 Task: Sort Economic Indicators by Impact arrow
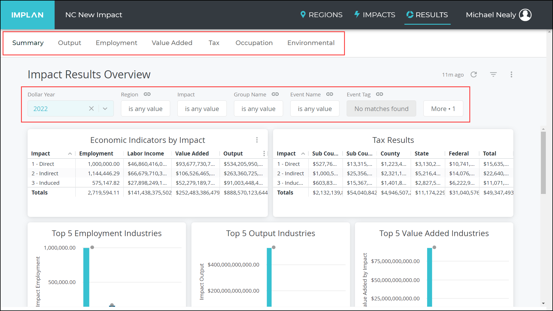click(x=70, y=154)
